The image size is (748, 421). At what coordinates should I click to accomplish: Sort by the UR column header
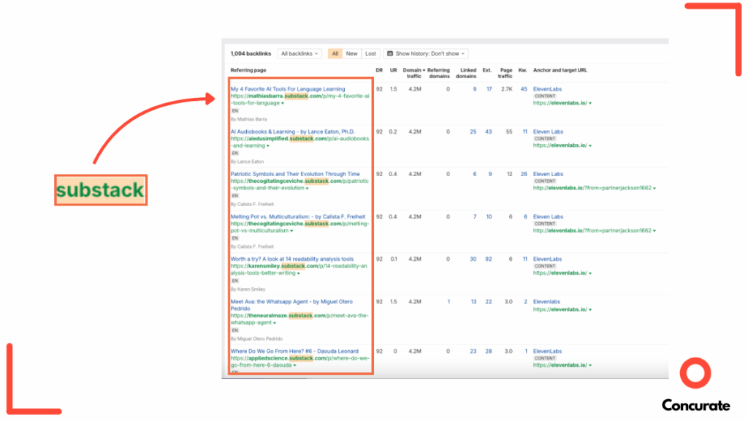(x=394, y=70)
